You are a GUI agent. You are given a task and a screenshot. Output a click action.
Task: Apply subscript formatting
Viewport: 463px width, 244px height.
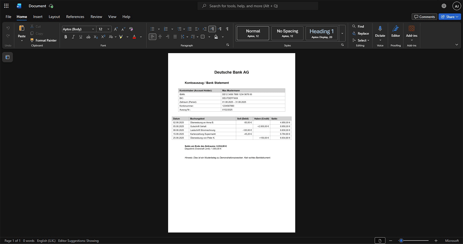[96, 37]
